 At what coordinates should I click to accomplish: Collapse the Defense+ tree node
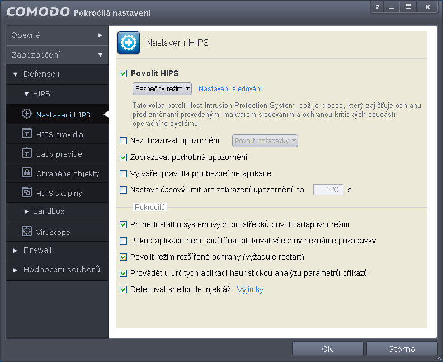pos(15,74)
